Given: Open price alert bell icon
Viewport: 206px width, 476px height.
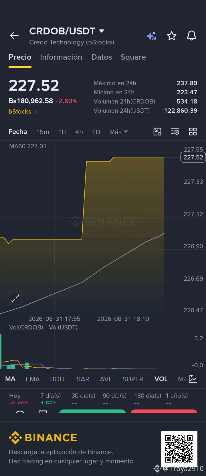Looking at the screenshot, I should [x=192, y=36].
